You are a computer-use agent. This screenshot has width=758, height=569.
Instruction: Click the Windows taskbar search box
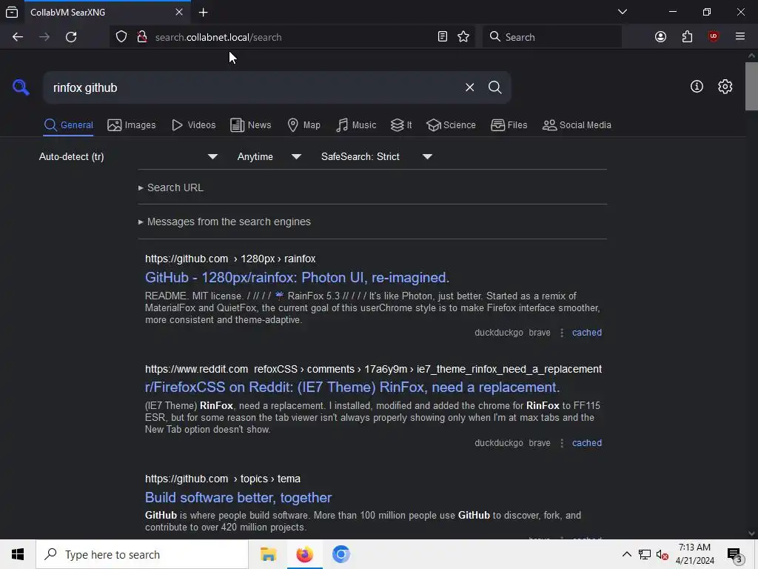[142, 554]
